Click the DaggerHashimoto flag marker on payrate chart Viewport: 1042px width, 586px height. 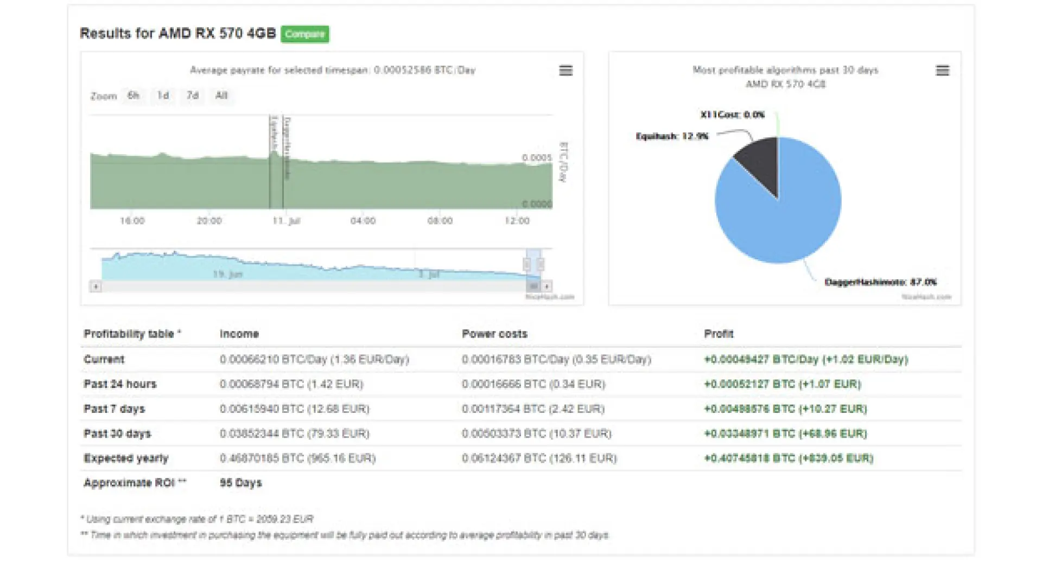pyautogui.click(x=287, y=146)
